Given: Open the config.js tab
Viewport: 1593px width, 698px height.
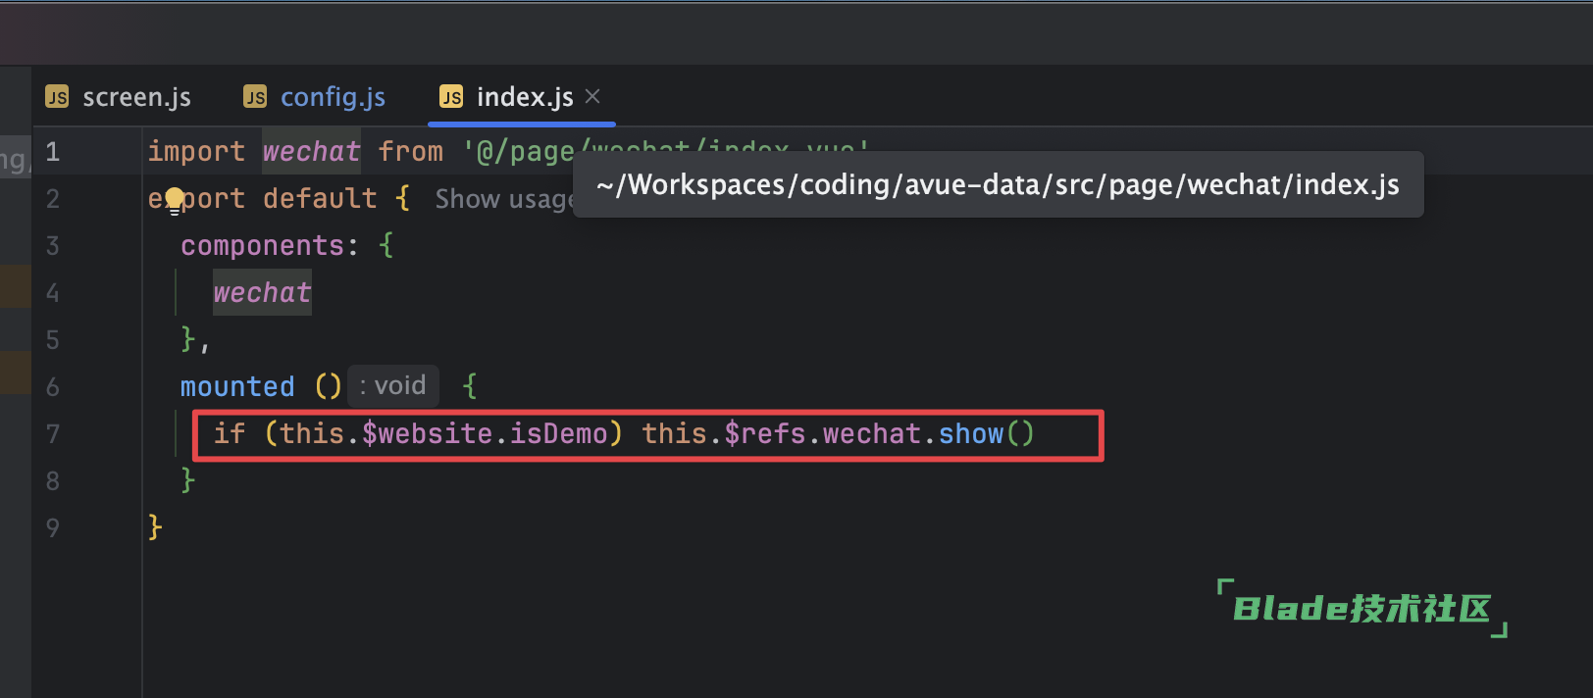Looking at the screenshot, I should pyautogui.click(x=333, y=97).
